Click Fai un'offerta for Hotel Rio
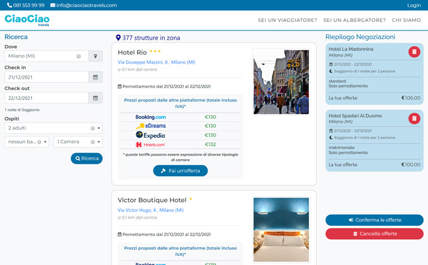 click(x=180, y=171)
